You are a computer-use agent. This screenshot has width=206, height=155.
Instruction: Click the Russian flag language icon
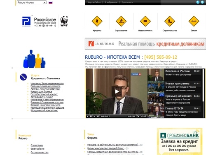coord(51,2)
